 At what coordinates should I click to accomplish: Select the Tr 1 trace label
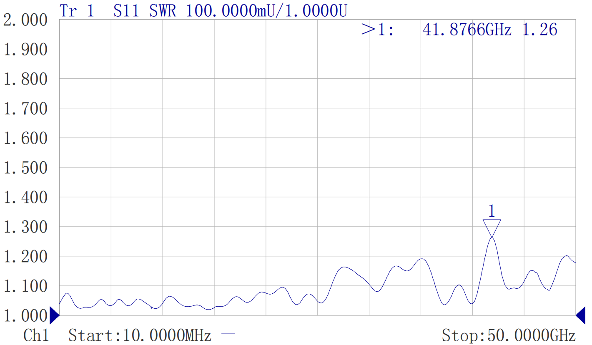77,11
